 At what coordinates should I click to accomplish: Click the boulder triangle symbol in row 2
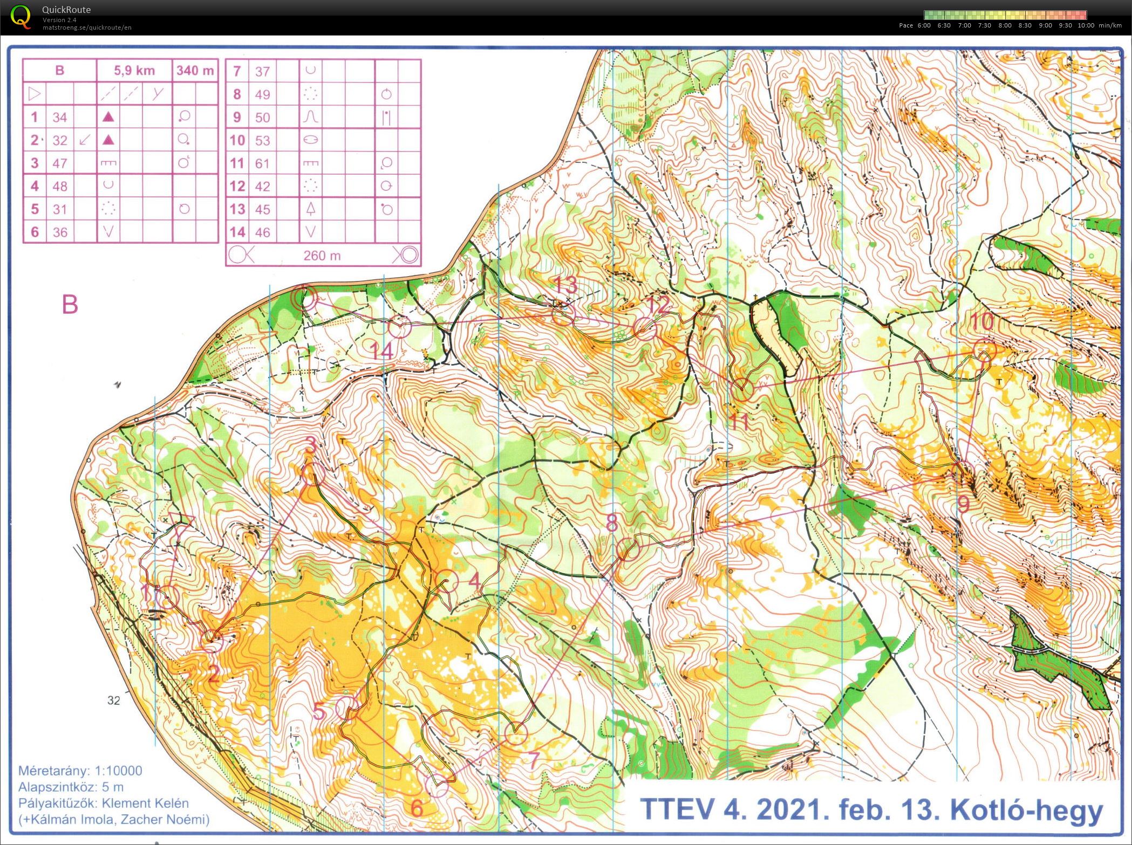pos(108,140)
